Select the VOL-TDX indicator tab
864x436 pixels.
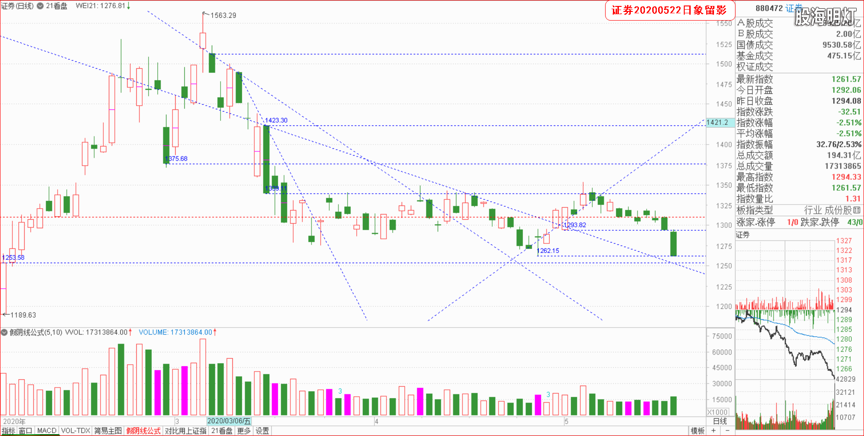coord(75,431)
